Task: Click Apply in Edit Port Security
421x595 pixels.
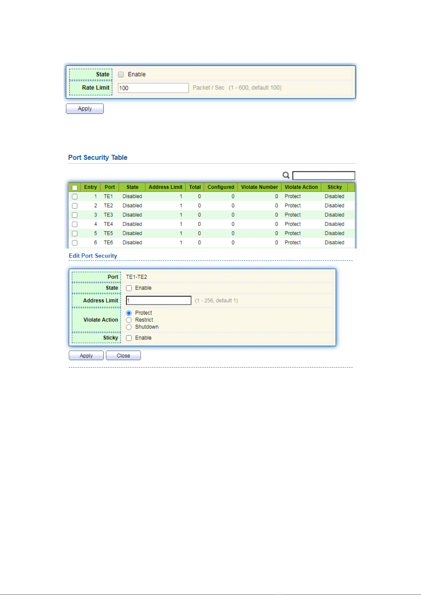Action: tap(86, 356)
